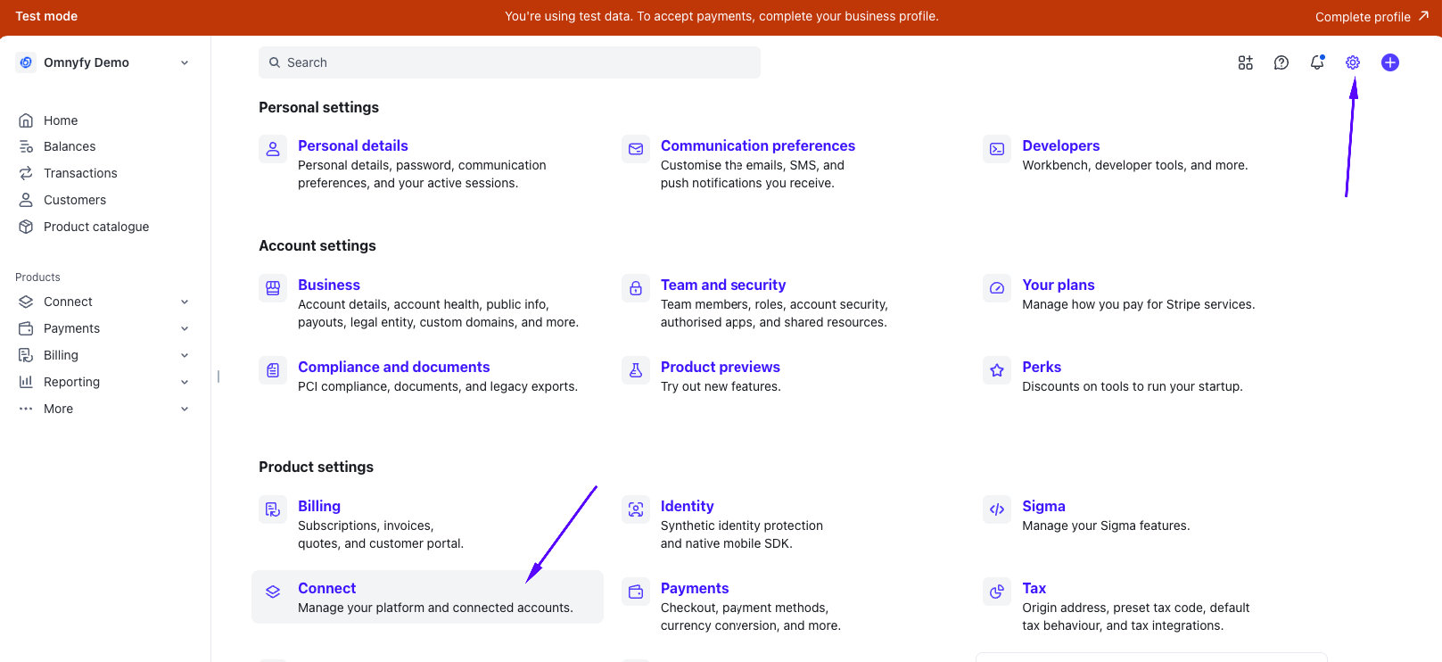Click the search magnifier icon
Viewport: 1442px width, 662px height.
point(275,62)
